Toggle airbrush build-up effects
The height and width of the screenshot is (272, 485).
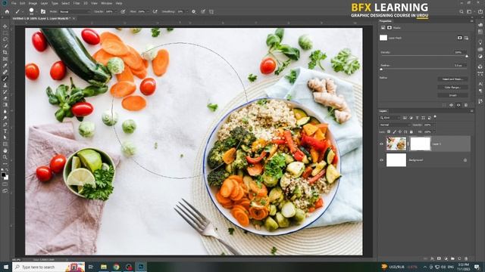tap(155, 11)
